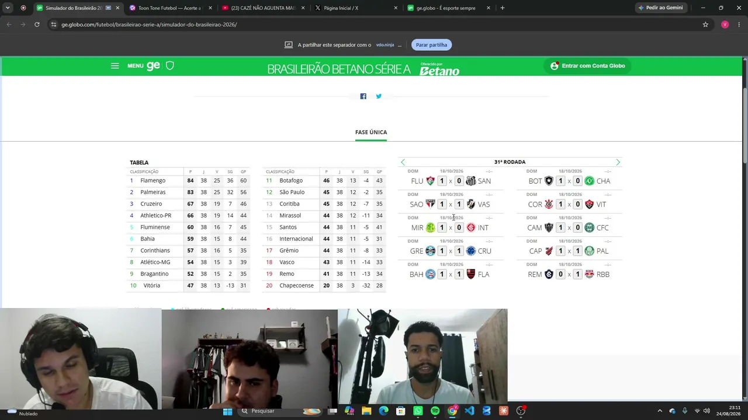Open Chrome profile avatar

pos(725,24)
